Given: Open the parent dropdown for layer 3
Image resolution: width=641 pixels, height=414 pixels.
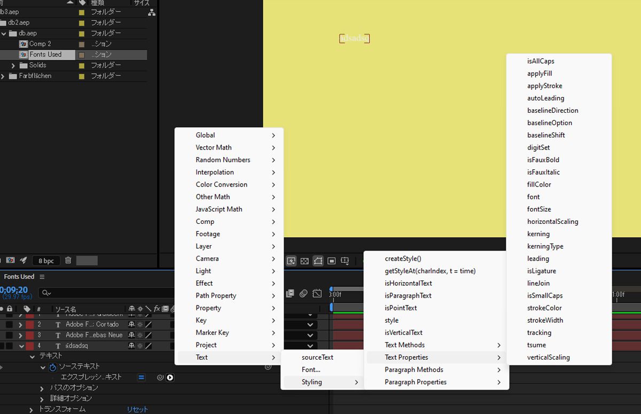Looking at the screenshot, I should [x=310, y=335].
